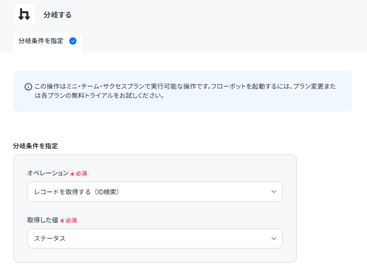Click the blue checkmark badge icon
The height and width of the screenshot is (280, 367).
point(73,41)
